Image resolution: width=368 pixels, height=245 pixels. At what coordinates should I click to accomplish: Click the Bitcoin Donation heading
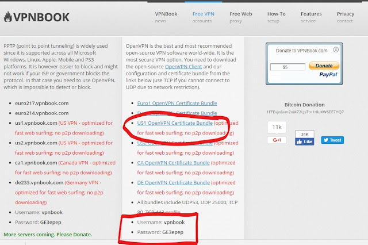304,105
